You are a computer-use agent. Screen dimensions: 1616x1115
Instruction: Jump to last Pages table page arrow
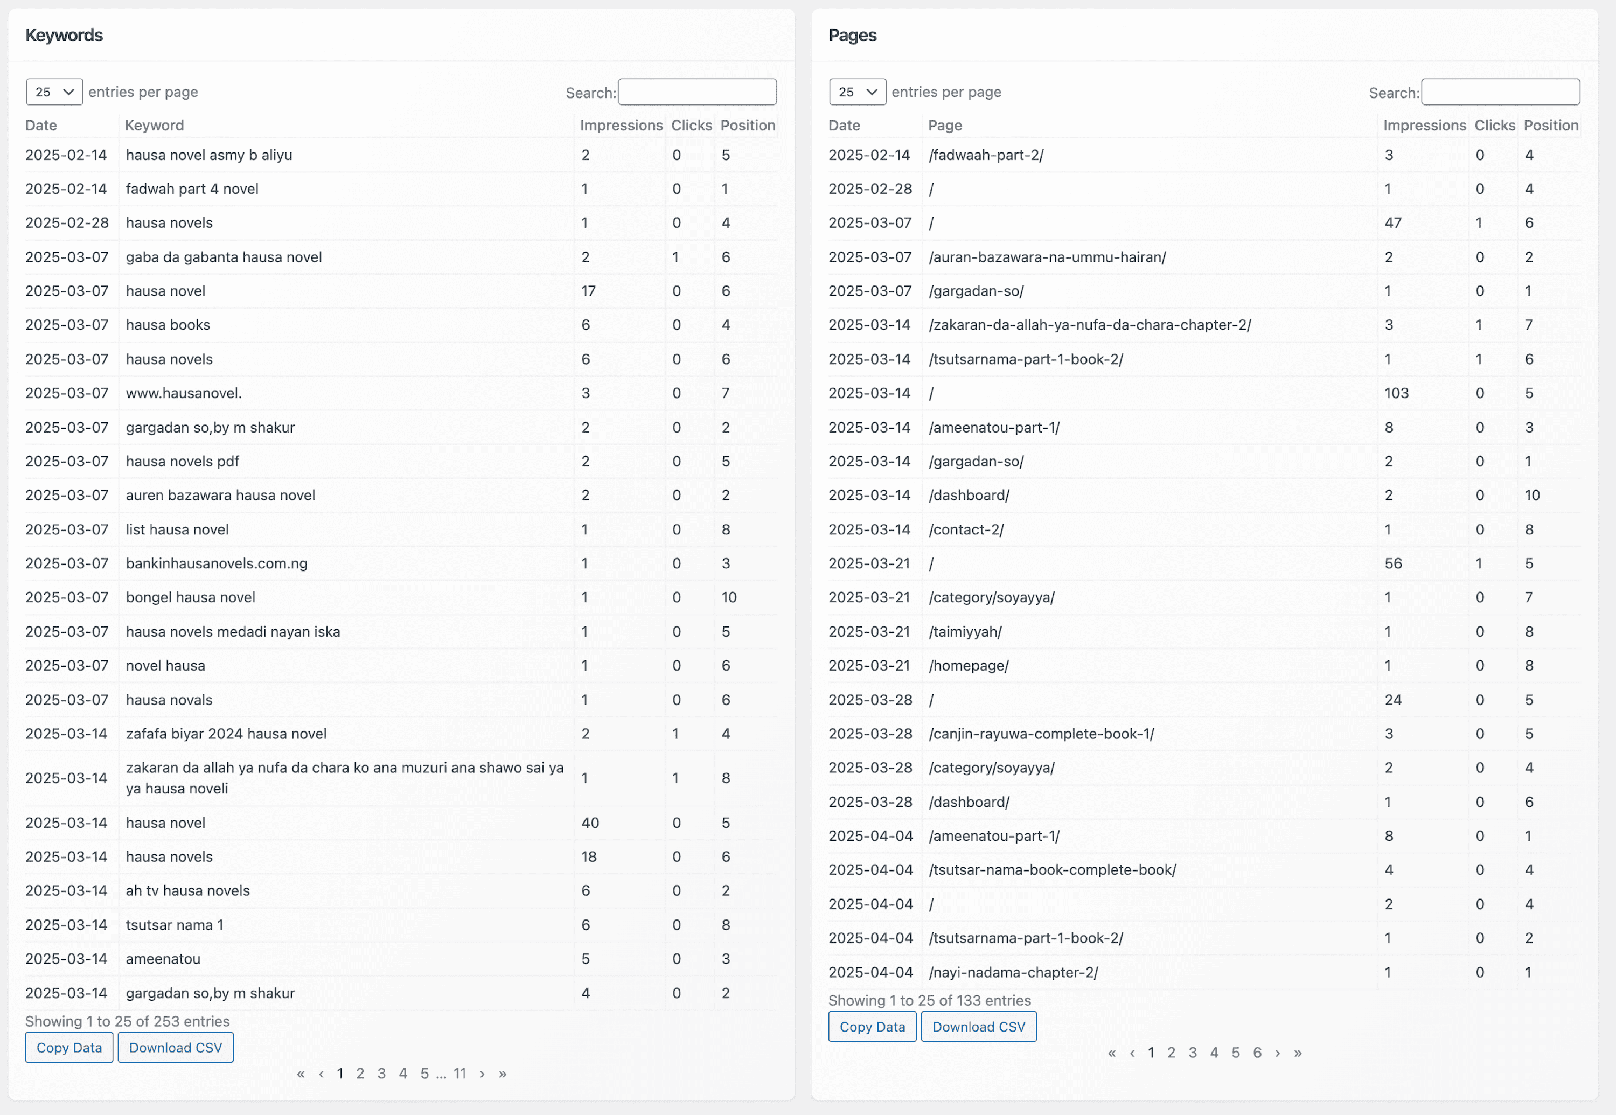pos(1298,1053)
